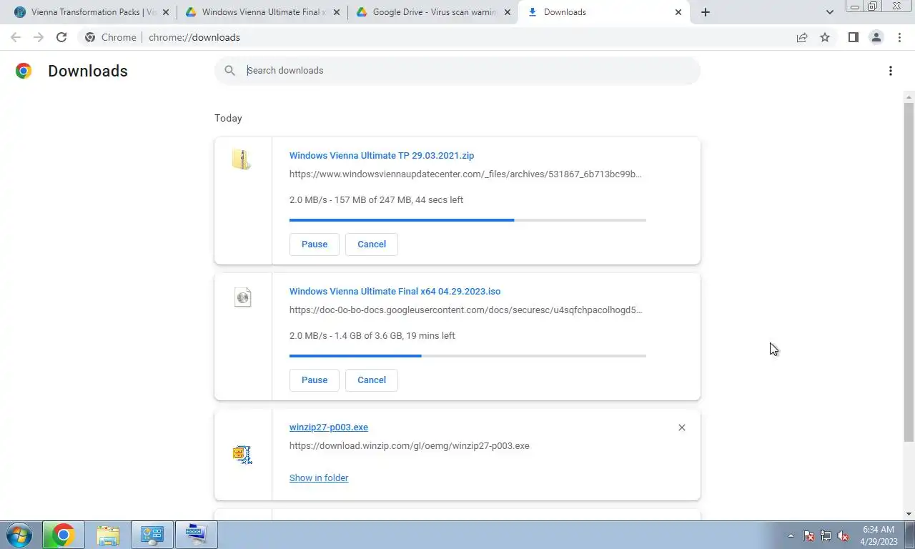Click the on-screen keyboard taskbar icon
Image resolution: width=915 pixels, height=549 pixels.
pos(196,535)
